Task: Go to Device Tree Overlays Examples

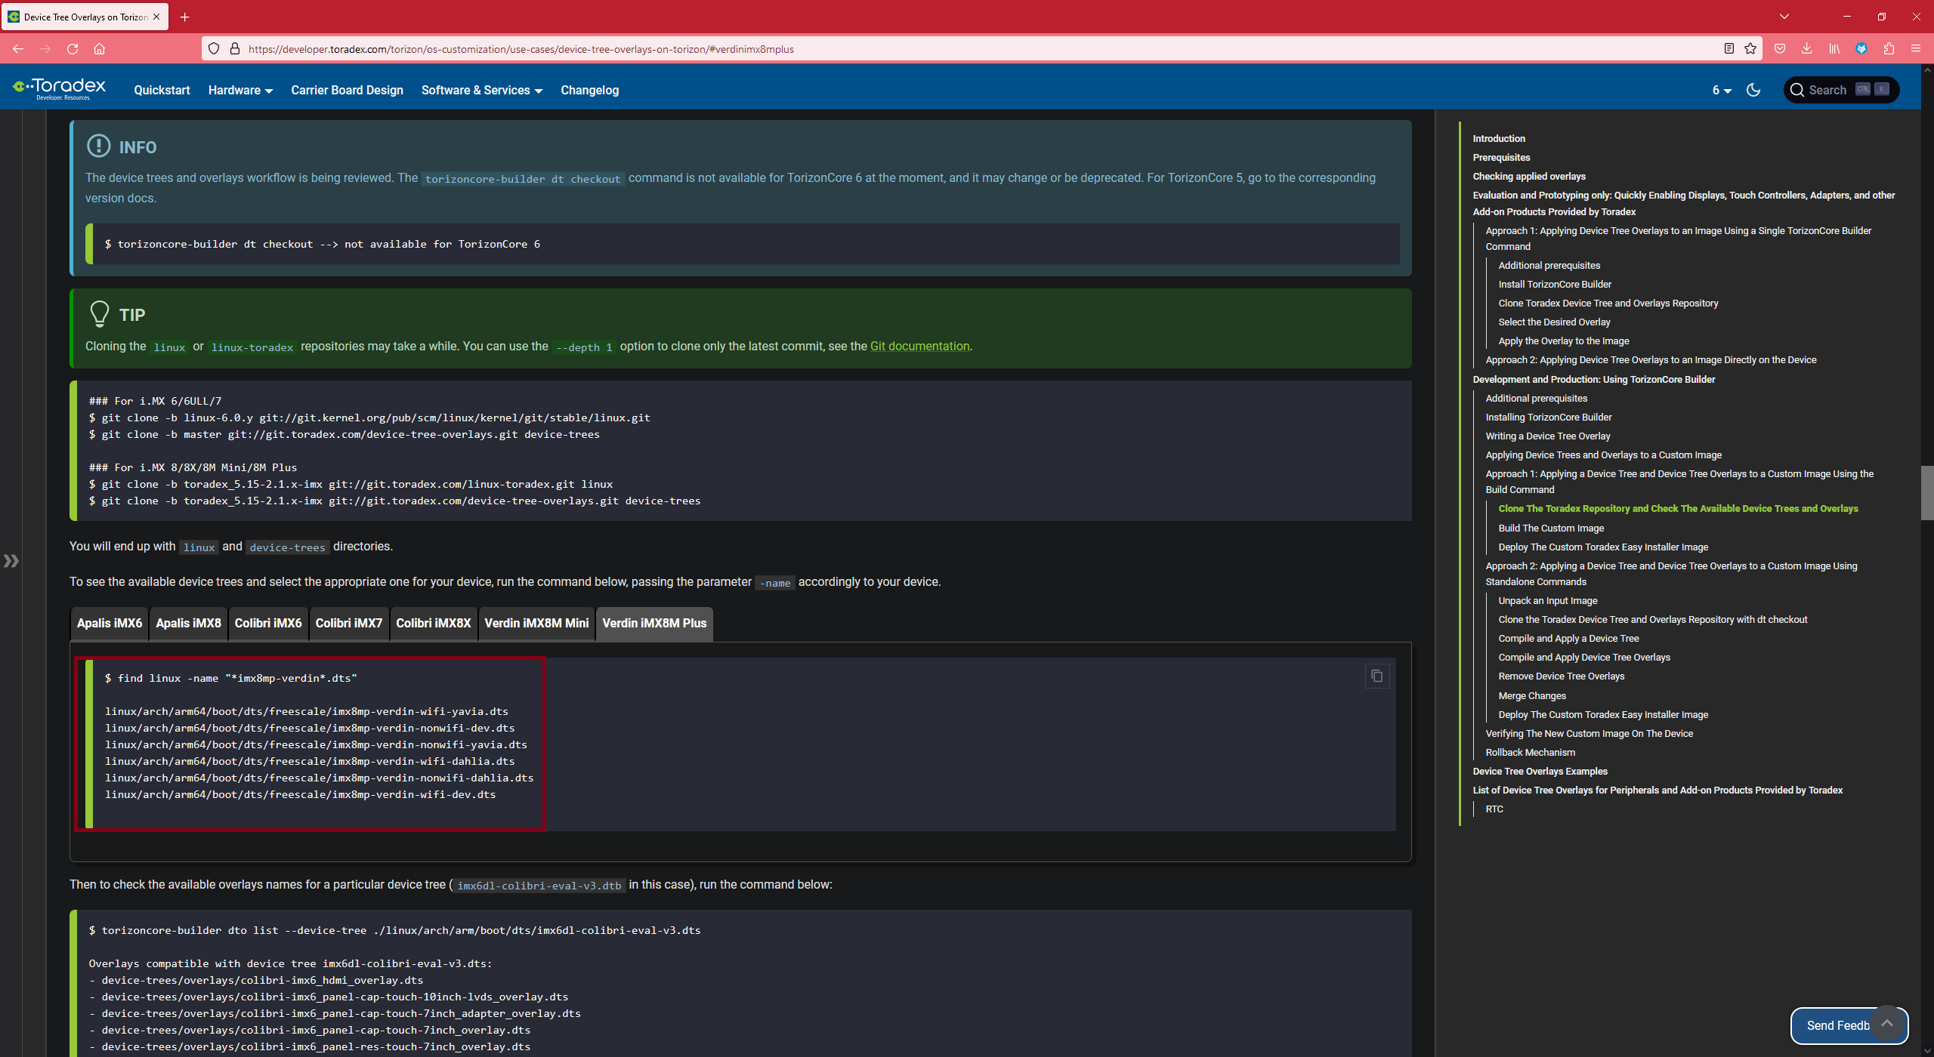Action: click(x=1539, y=771)
